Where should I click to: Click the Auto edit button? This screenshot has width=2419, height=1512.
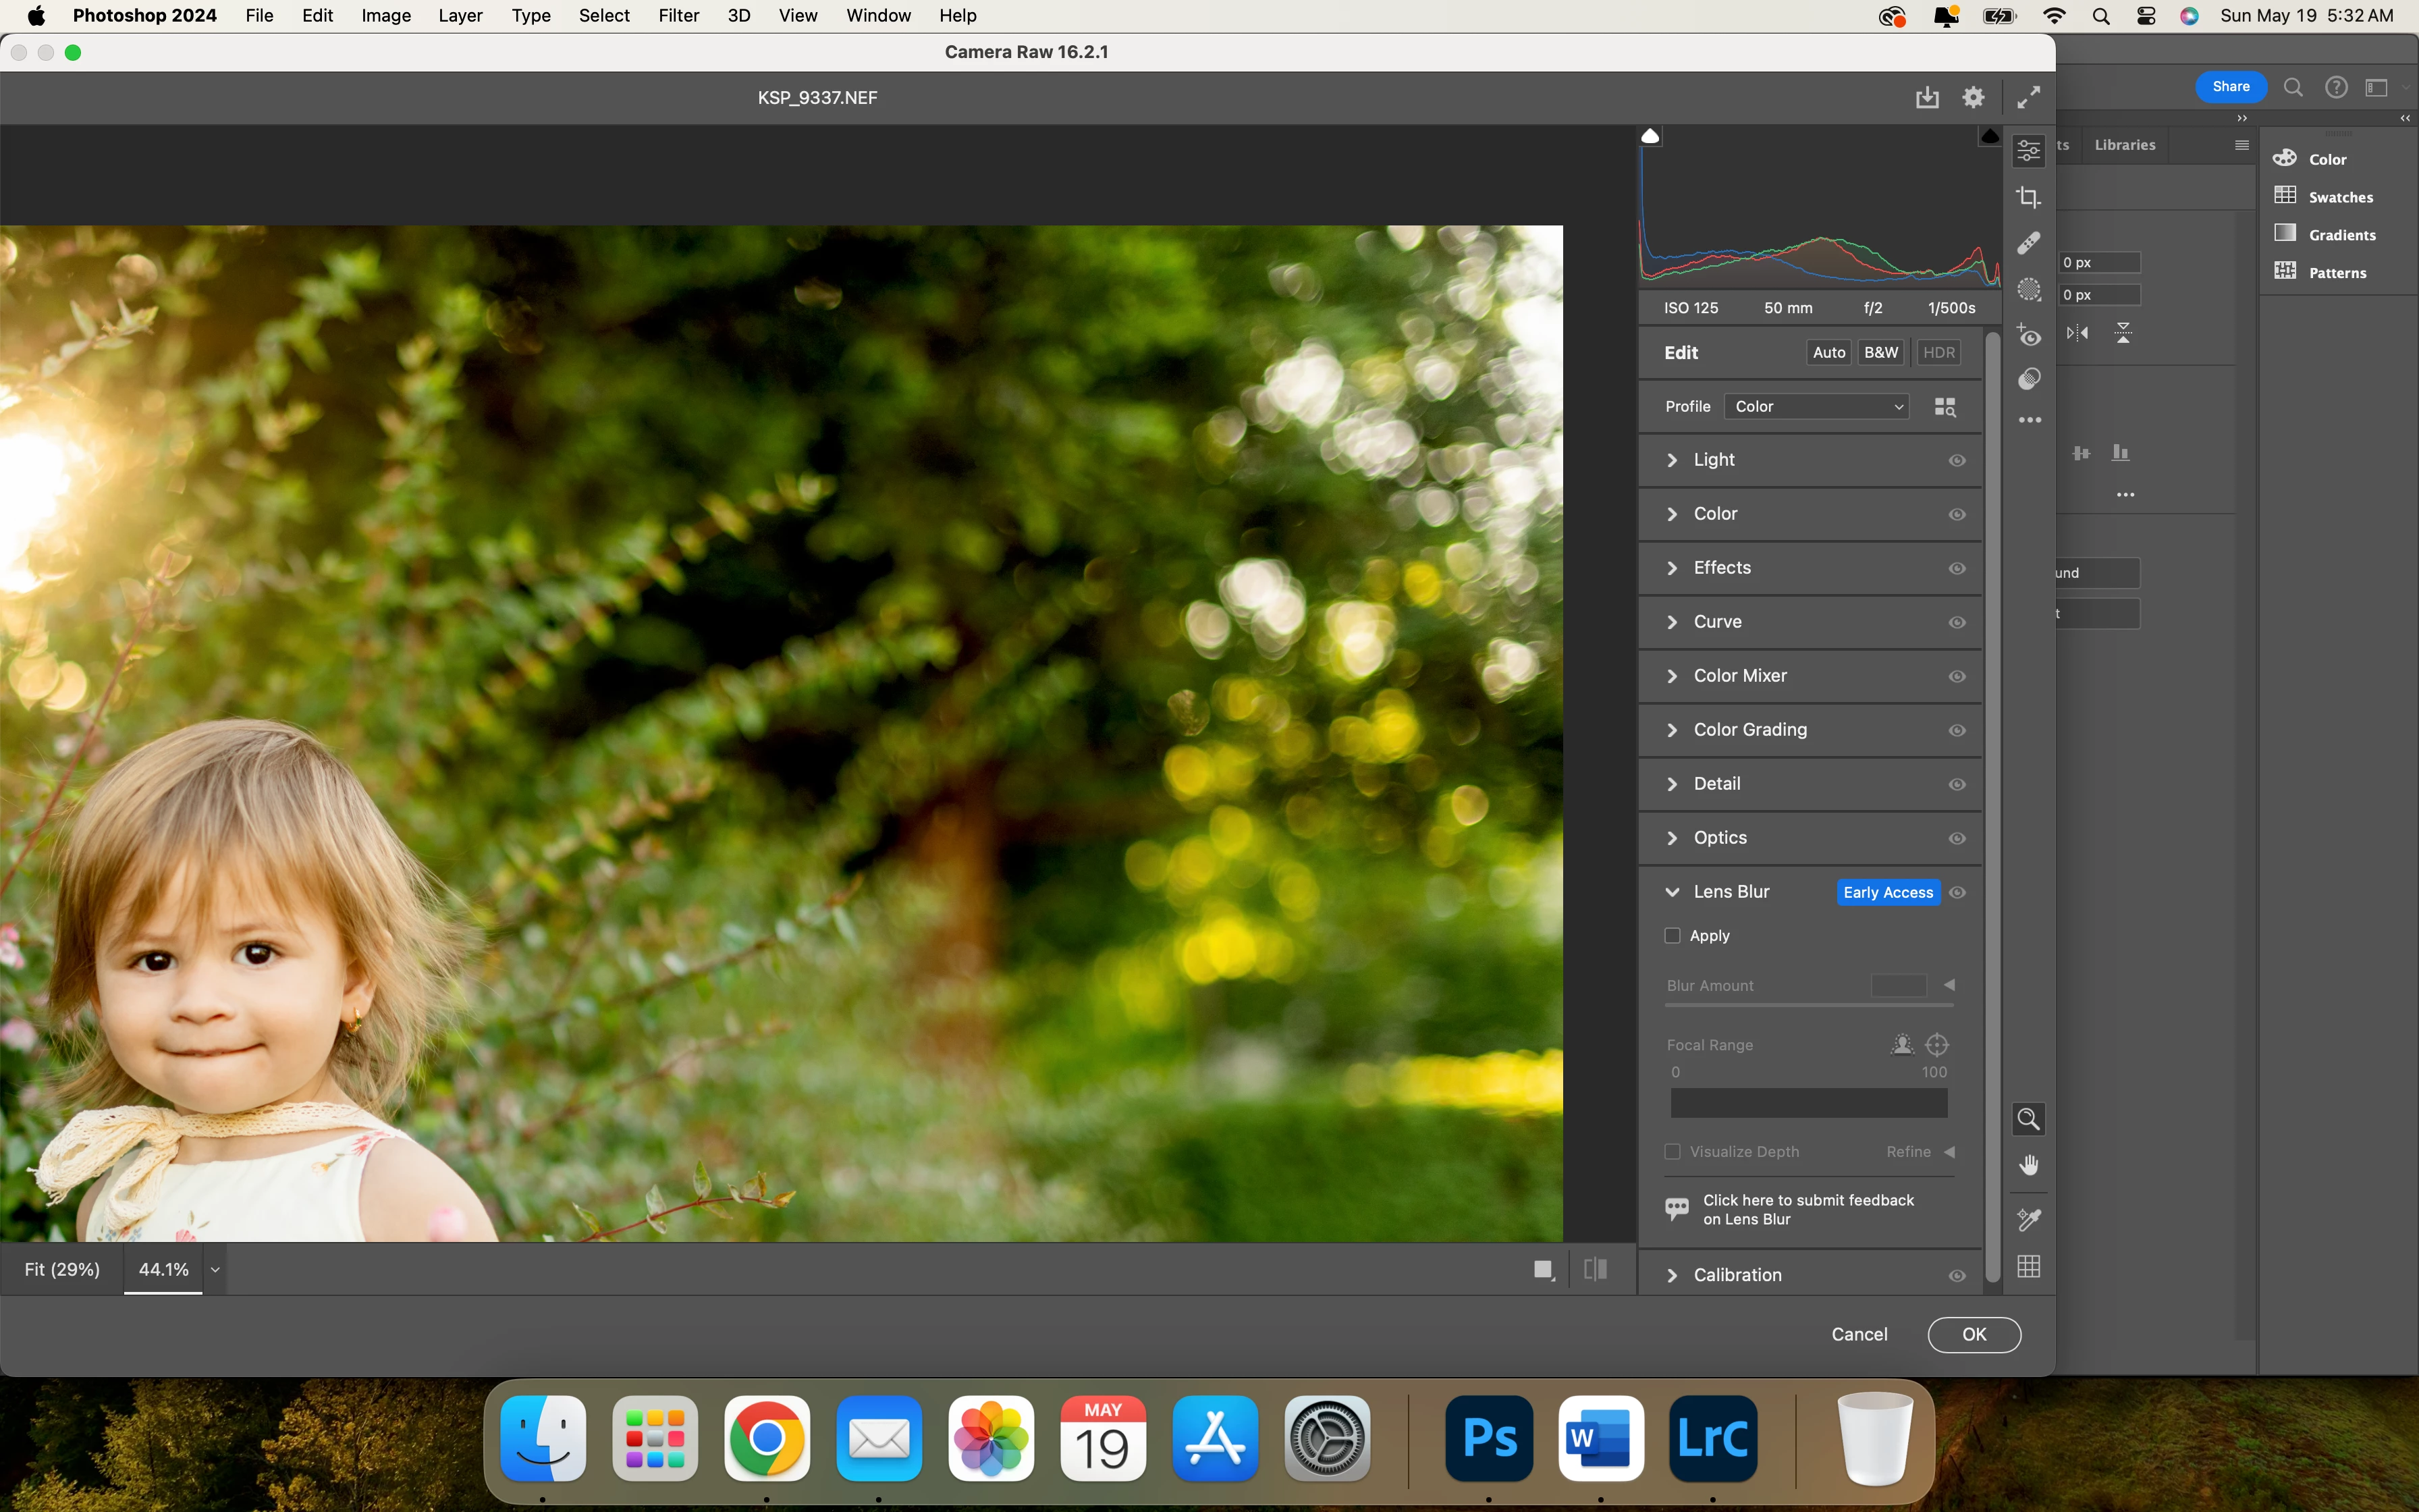point(1828,352)
